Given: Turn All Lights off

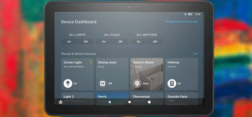Looking at the screenshot, I should (86, 42).
